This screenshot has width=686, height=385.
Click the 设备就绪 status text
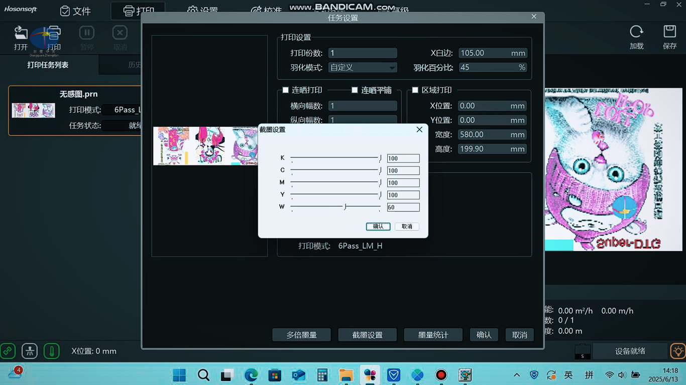[630, 351]
